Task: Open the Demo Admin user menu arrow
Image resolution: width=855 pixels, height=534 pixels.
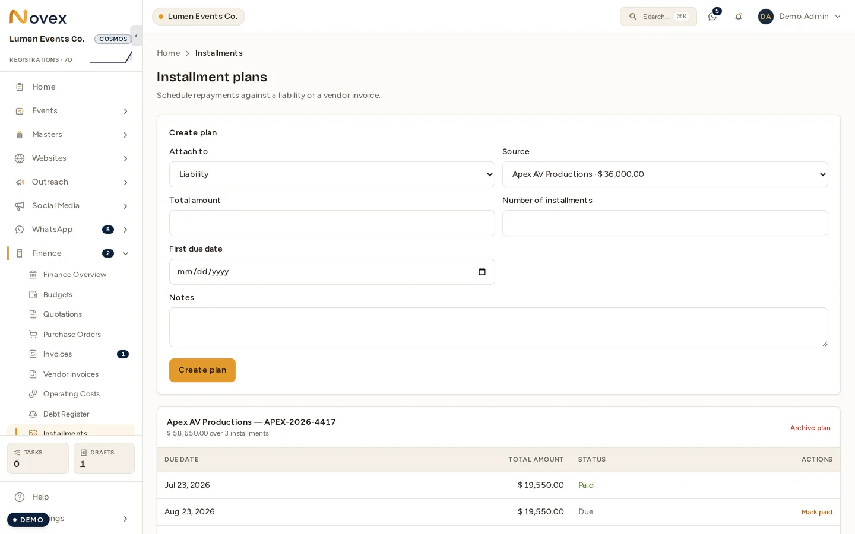Action: pyautogui.click(x=838, y=17)
